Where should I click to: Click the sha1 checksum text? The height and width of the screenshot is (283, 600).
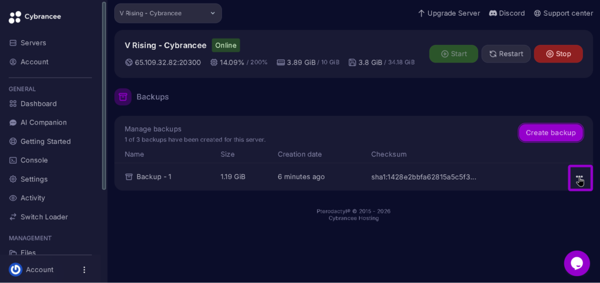coord(424,177)
